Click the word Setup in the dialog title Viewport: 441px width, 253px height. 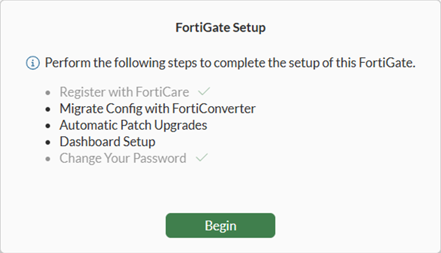[x=250, y=27]
